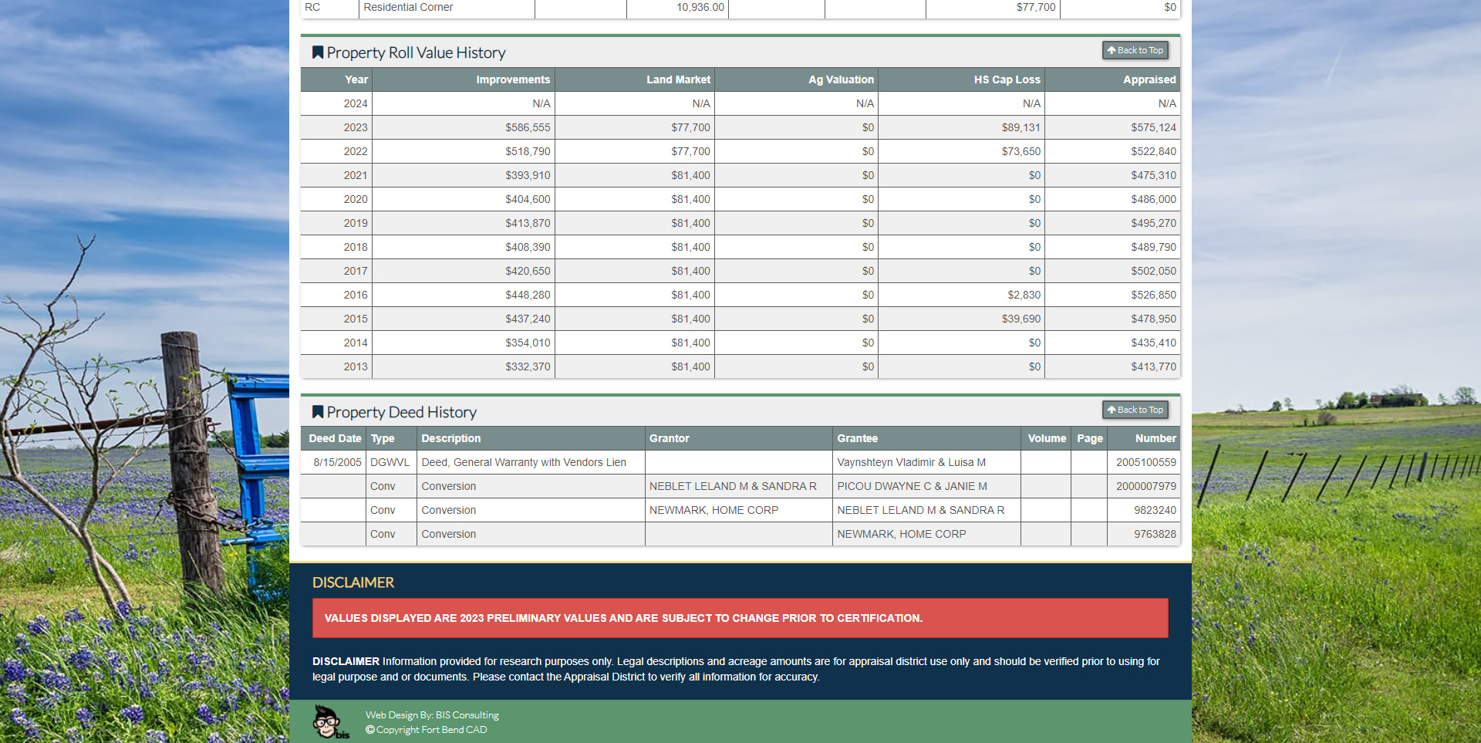Select the 2018 improvements value $408,390
This screenshot has width=1481, height=743.
pos(528,247)
